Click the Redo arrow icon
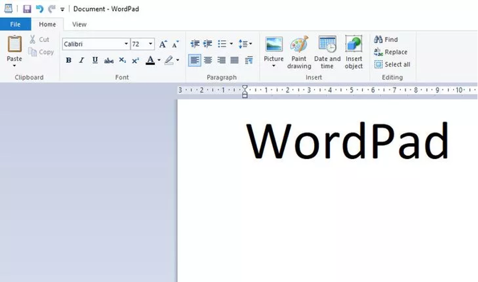The image size is (478, 282). [51, 9]
